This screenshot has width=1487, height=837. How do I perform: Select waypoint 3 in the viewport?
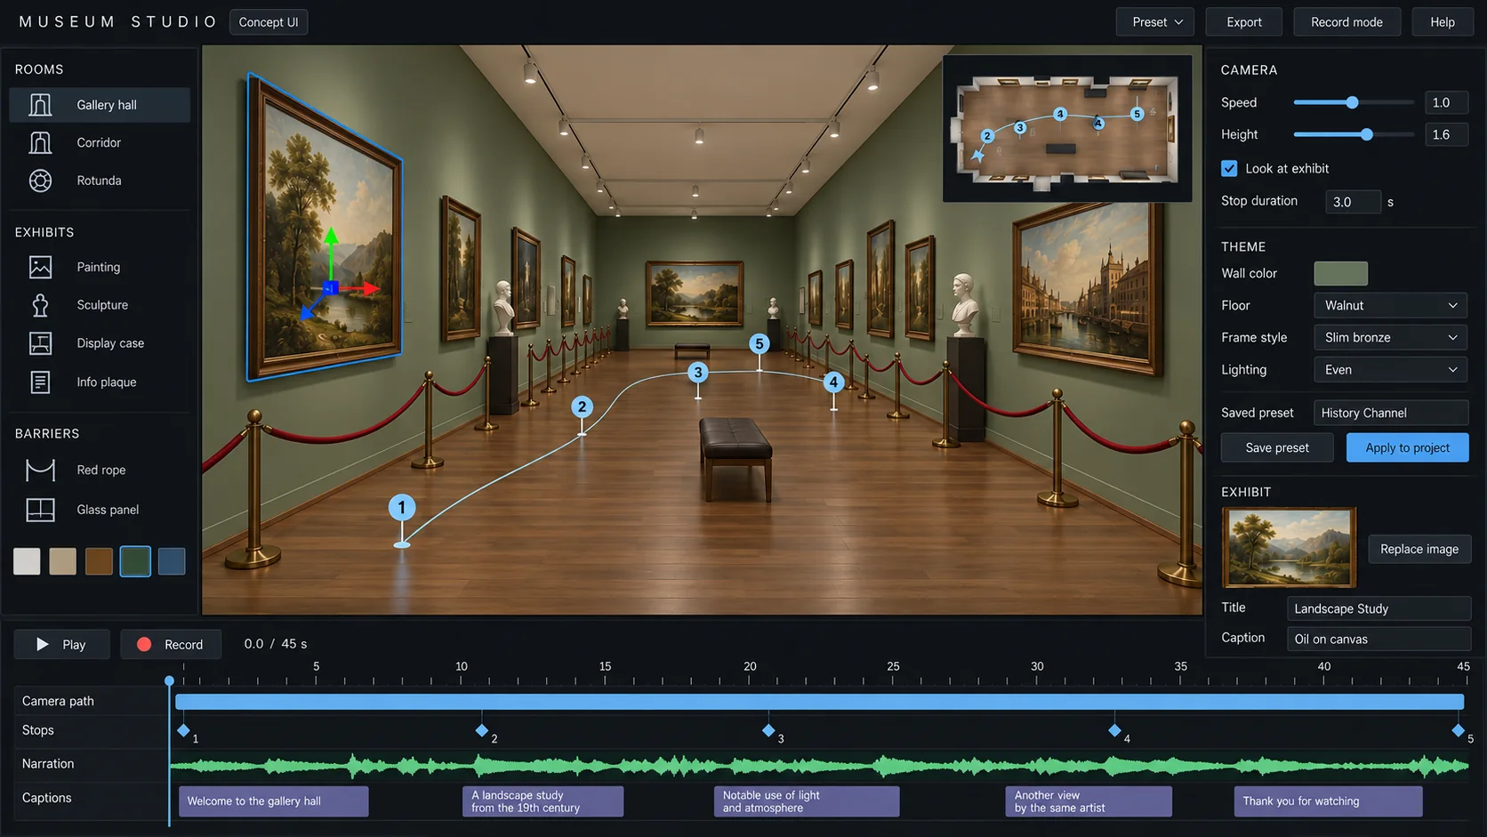698,373
